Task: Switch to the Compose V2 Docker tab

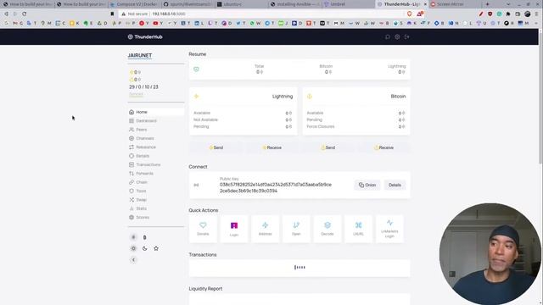Action: 134,4
